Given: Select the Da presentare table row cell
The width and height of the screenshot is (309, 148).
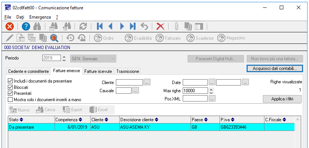Looking at the screenshot, I should 31,127.
